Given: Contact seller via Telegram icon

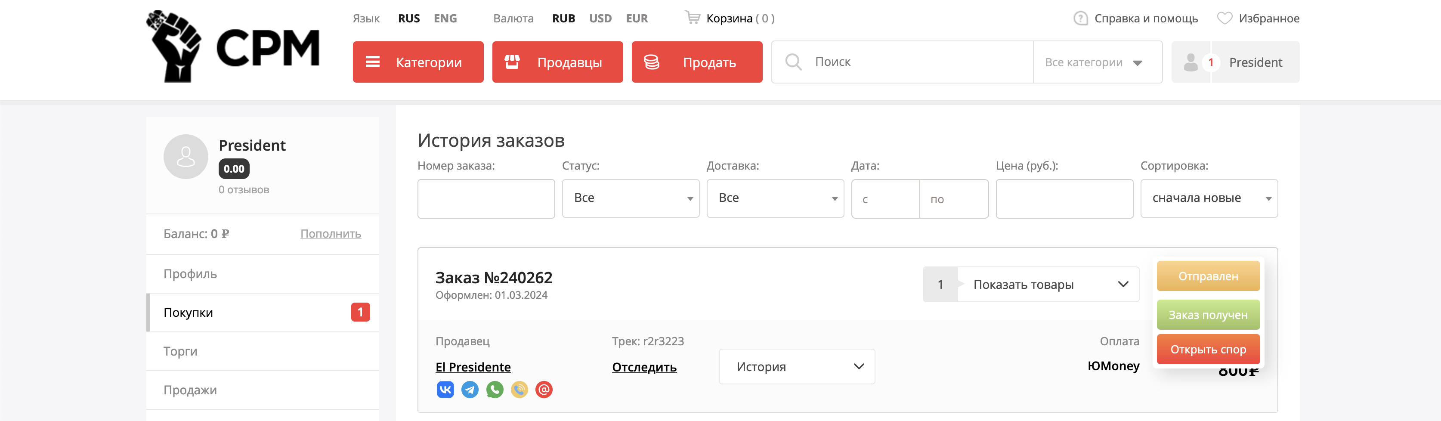Looking at the screenshot, I should (470, 389).
